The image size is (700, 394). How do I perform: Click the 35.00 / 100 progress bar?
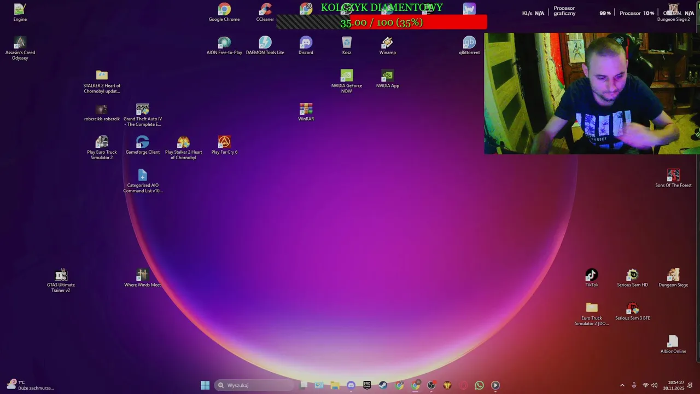382,22
